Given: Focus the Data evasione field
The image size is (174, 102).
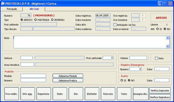Looking at the screenshot, I should 139,29.
